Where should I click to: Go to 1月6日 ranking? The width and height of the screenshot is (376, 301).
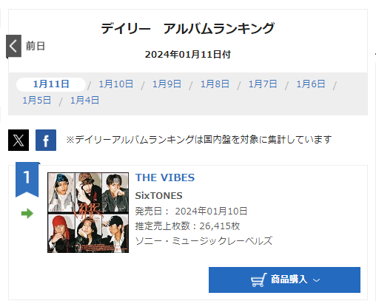click(x=311, y=84)
